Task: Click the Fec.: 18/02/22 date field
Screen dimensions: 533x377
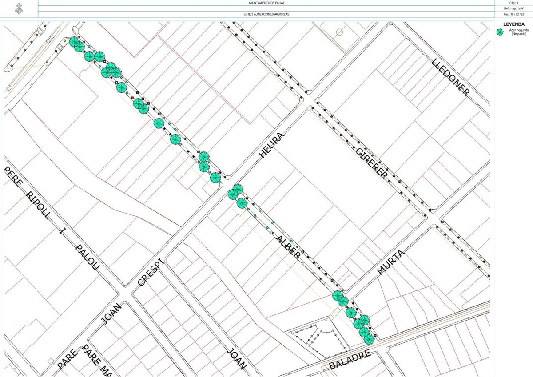Action: (514, 15)
